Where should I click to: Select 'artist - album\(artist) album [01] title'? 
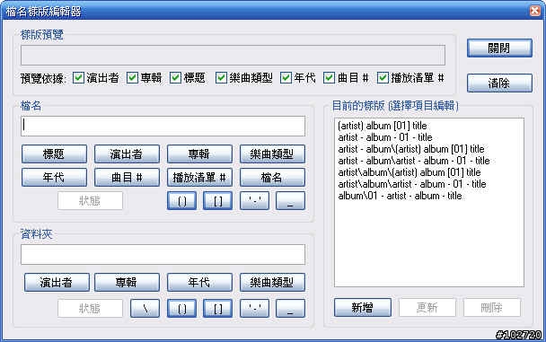coord(411,149)
